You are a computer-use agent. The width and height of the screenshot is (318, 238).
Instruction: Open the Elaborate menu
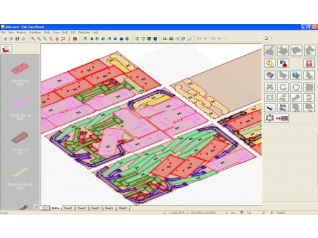[x=84, y=32]
